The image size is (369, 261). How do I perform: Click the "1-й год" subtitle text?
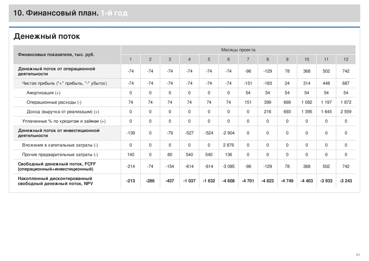click(x=114, y=13)
